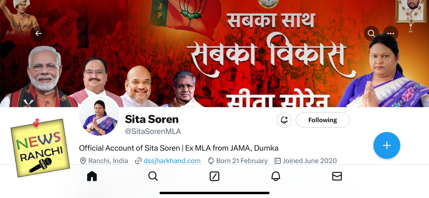This screenshot has width=429, height=198.
Task: Open the header banner image
Action: [214, 54]
